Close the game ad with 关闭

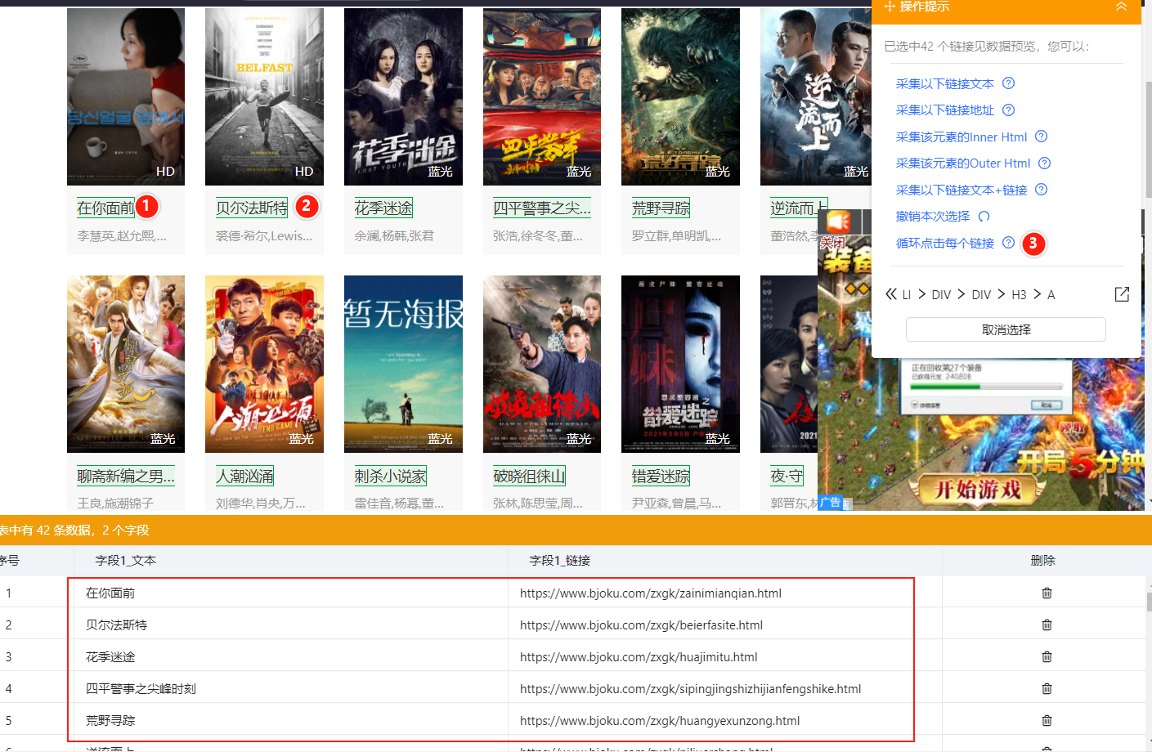pyautogui.click(x=832, y=243)
